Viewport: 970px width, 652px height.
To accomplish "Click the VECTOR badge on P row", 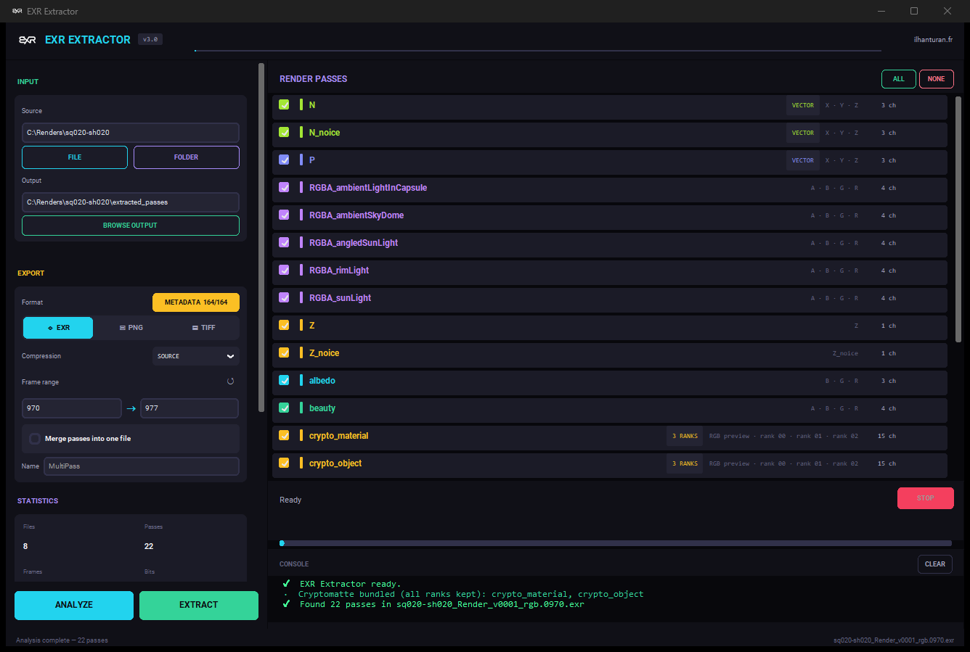I will (x=803, y=160).
